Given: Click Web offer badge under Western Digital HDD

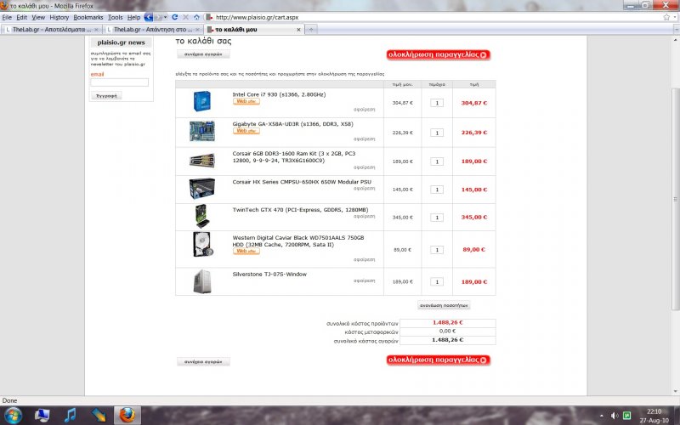Looking at the screenshot, I should pos(246,251).
